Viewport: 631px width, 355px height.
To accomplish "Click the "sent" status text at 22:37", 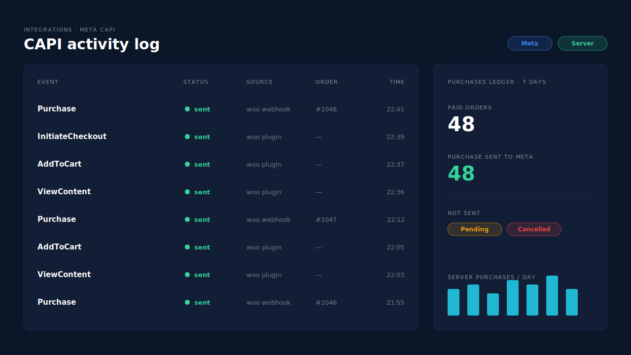I will [202, 164].
